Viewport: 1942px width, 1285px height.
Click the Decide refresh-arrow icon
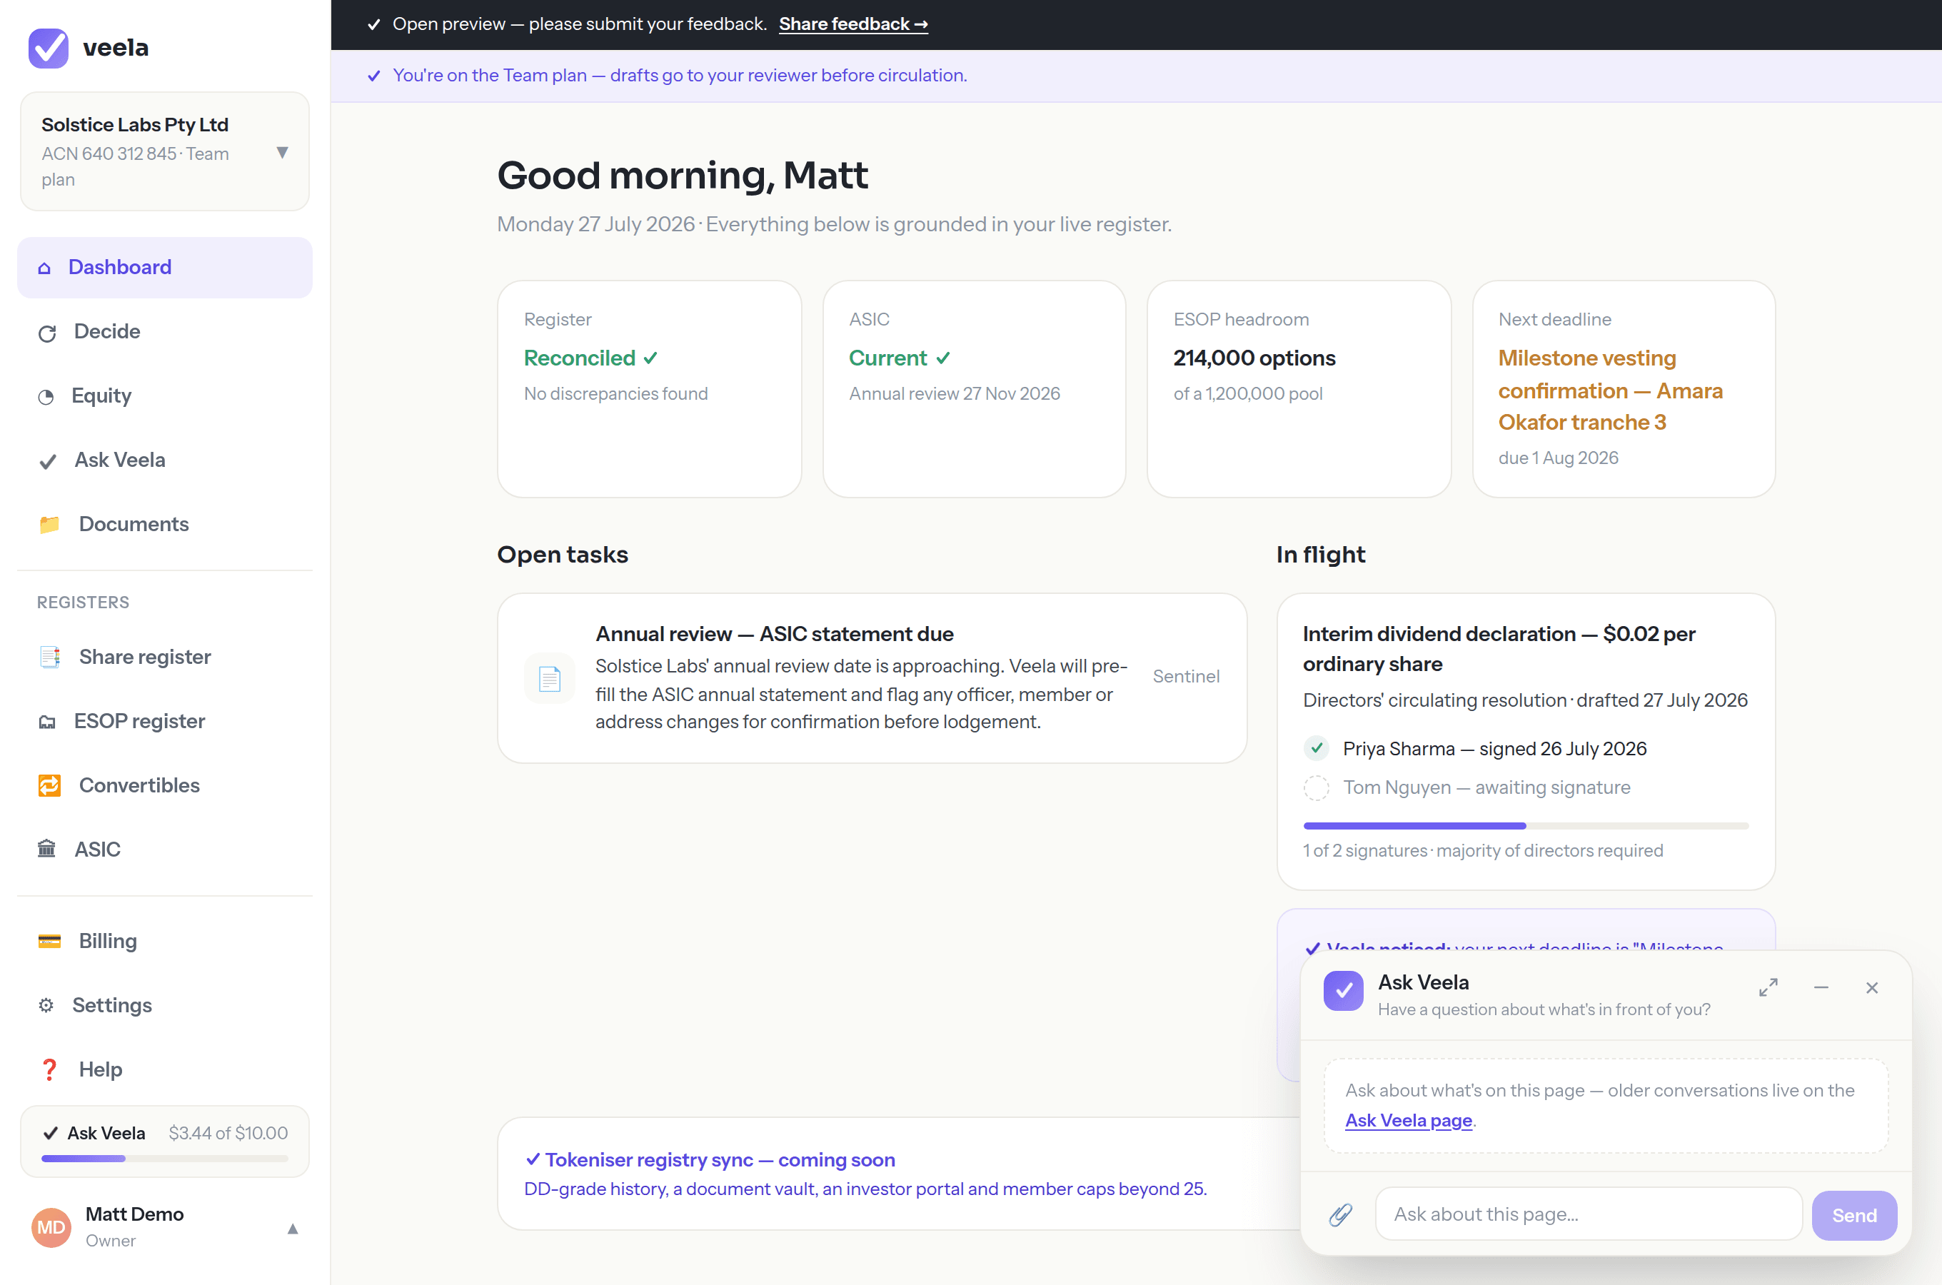[x=46, y=333]
